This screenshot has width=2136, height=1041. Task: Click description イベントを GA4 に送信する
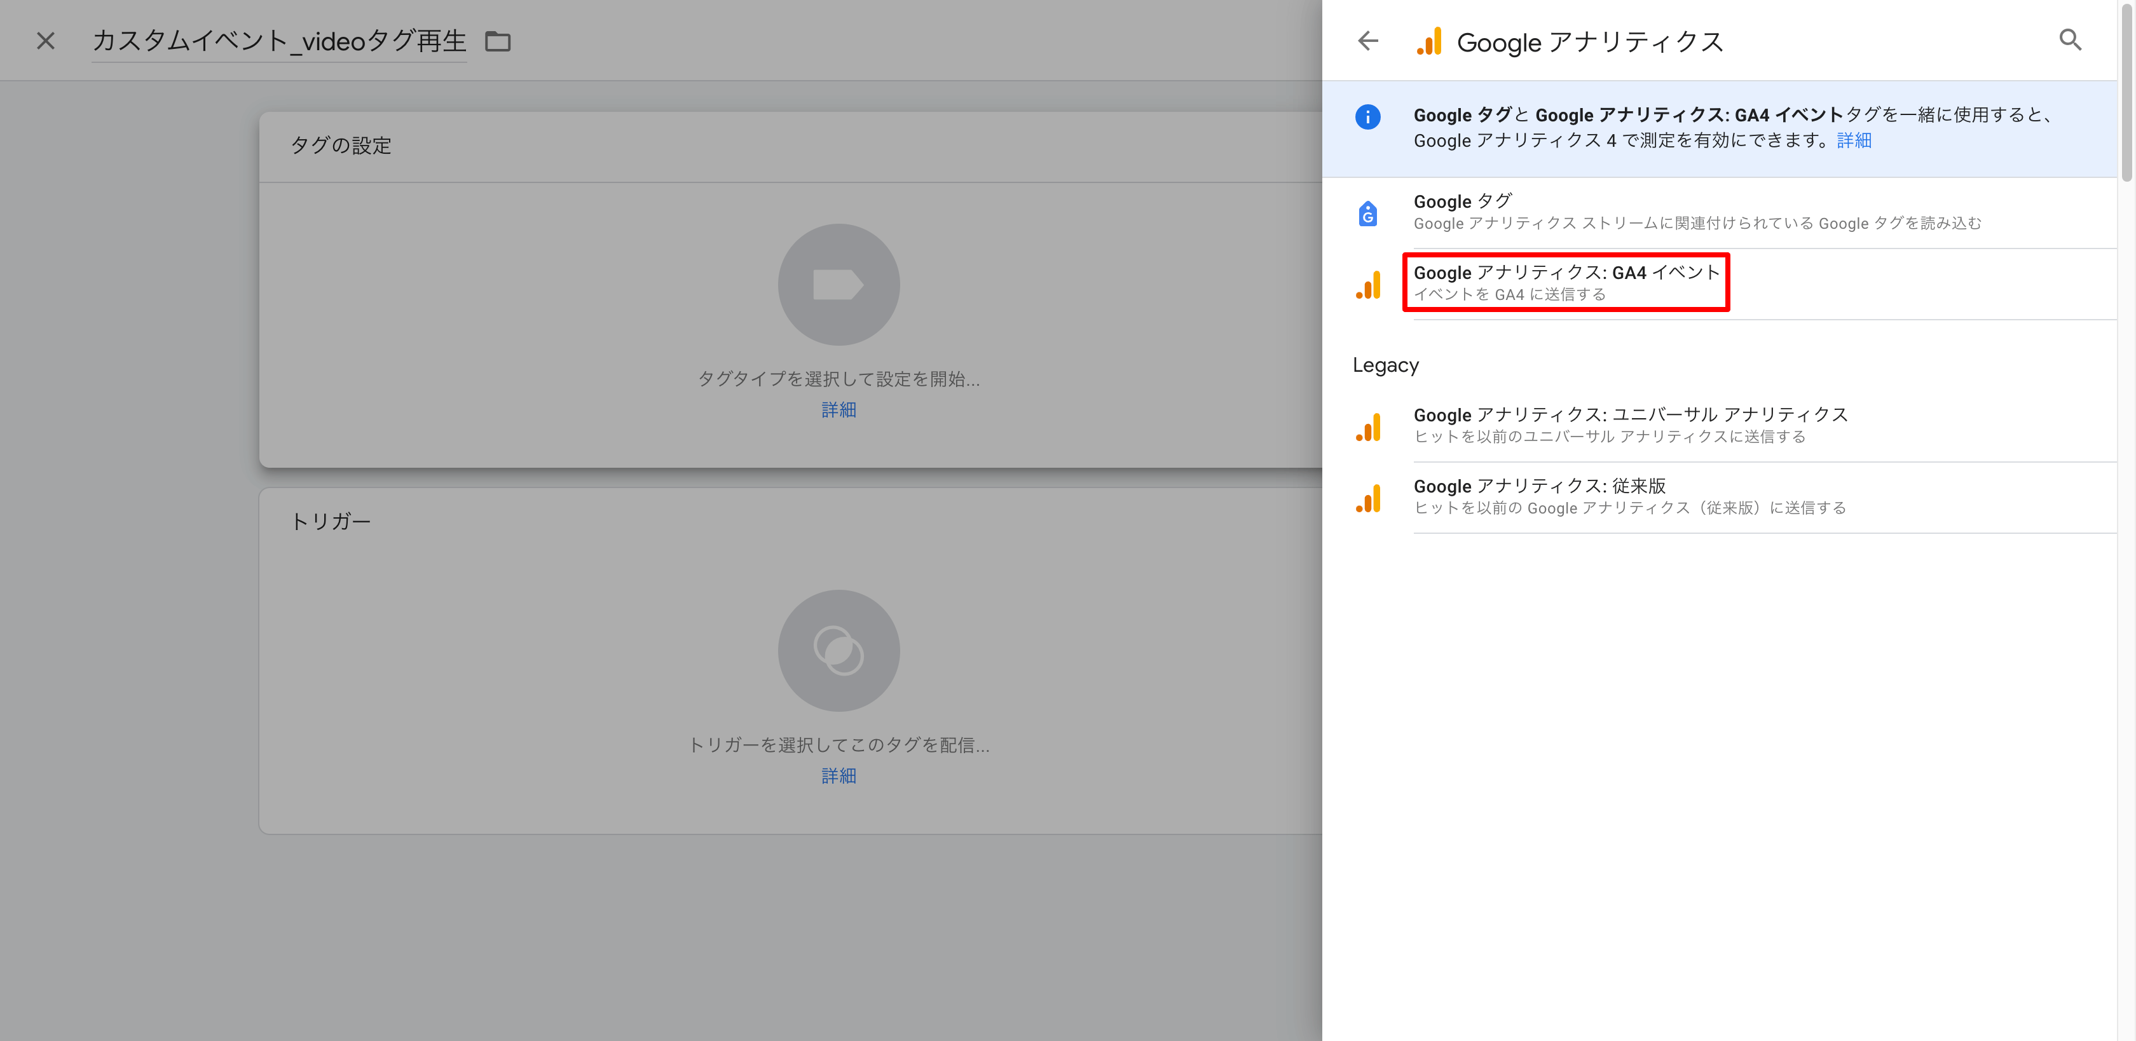[1509, 294]
